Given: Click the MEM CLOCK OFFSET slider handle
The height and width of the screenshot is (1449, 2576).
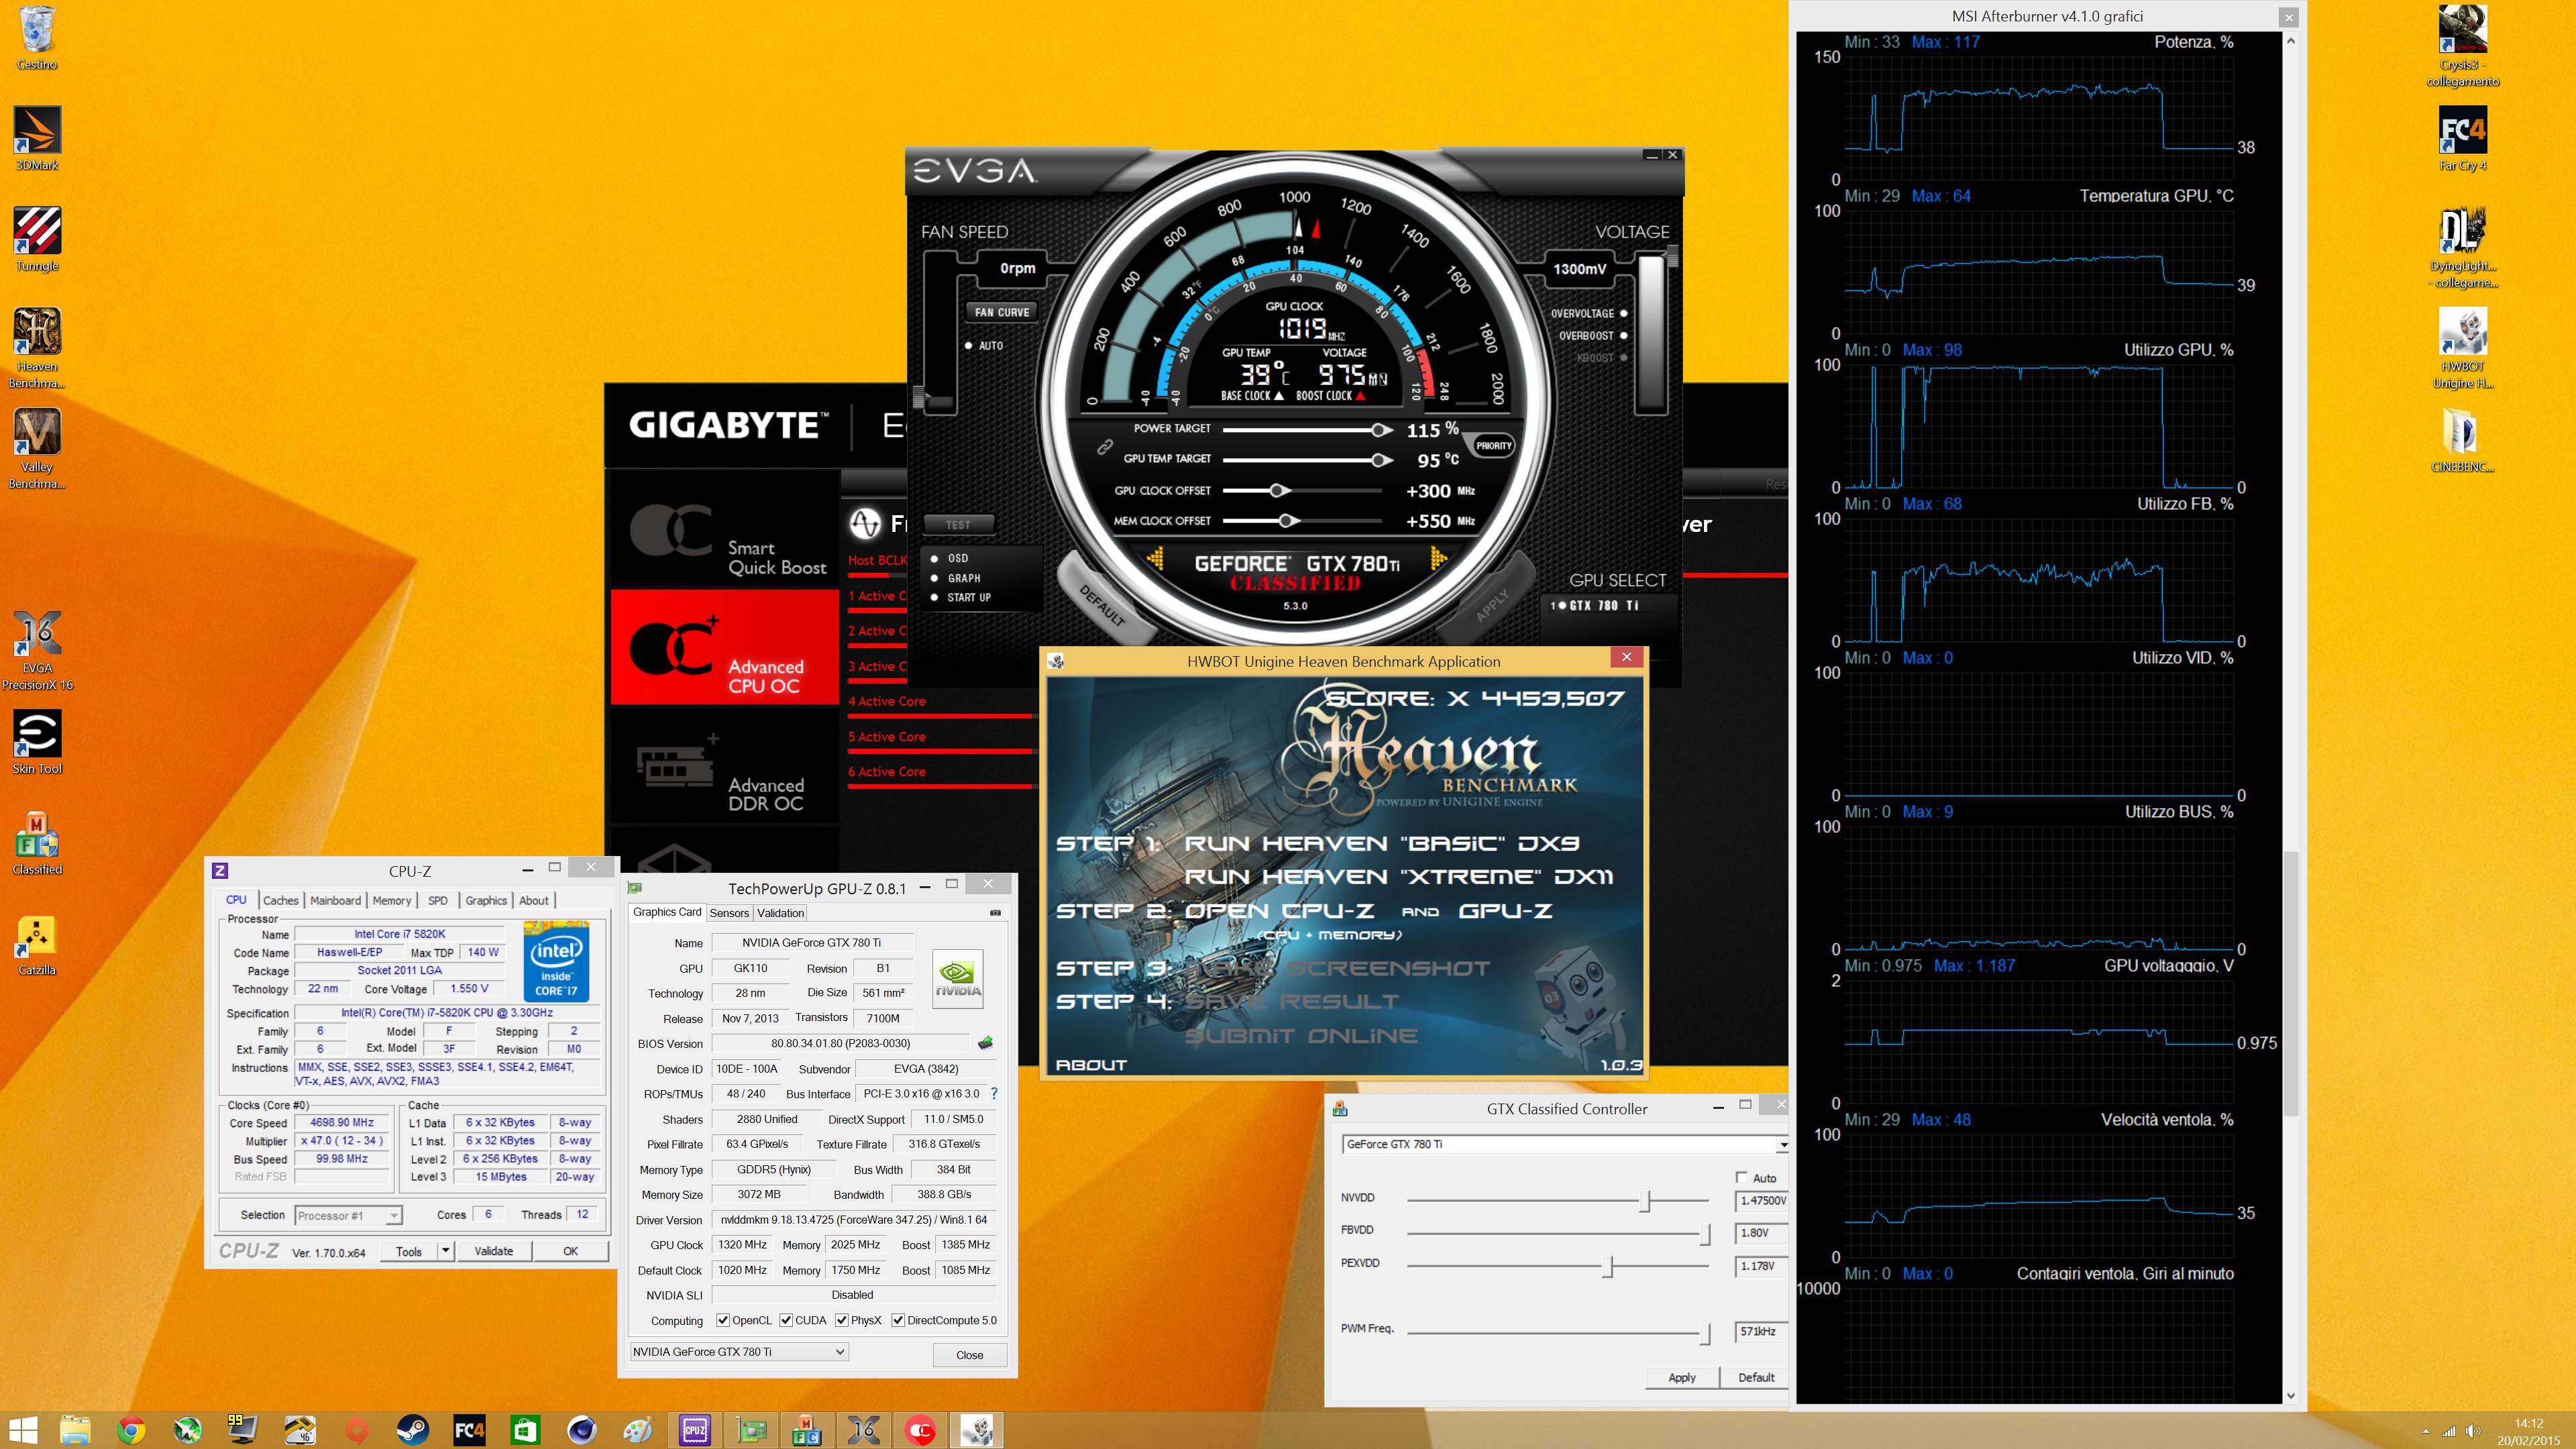Looking at the screenshot, I should 1289,520.
